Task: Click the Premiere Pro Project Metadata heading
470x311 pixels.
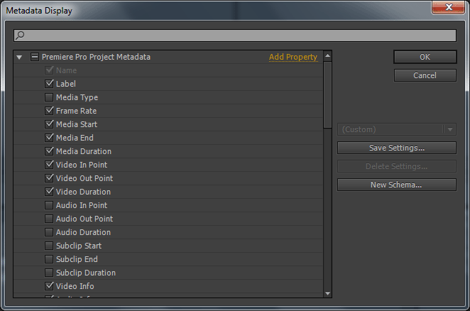Action: (x=96, y=57)
